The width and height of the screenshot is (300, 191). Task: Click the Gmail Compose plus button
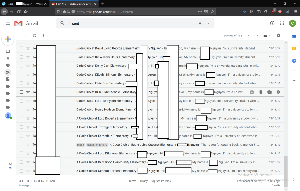pyautogui.click(x=8, y=39)
